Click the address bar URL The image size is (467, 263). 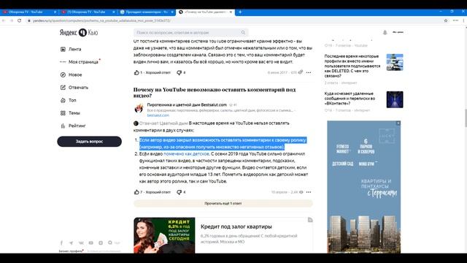point(101,20)
